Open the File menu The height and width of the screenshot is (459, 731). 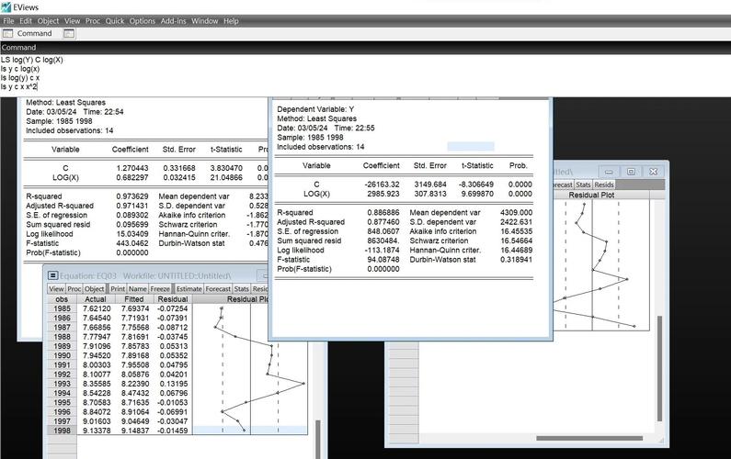coord(9,20)
